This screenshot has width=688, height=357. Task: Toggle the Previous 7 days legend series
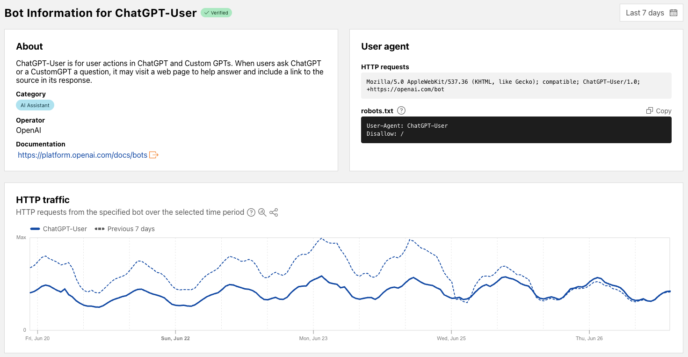(125, 229)
